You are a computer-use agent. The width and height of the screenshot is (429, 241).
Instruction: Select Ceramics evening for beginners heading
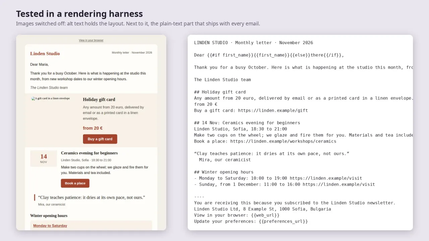pyautogui.click(x=89, y=153)
